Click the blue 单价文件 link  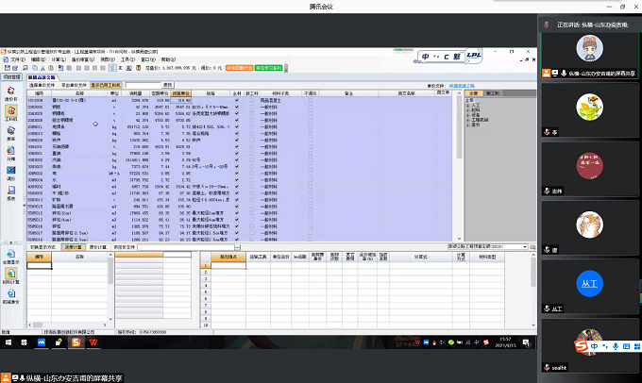(462, 86)
